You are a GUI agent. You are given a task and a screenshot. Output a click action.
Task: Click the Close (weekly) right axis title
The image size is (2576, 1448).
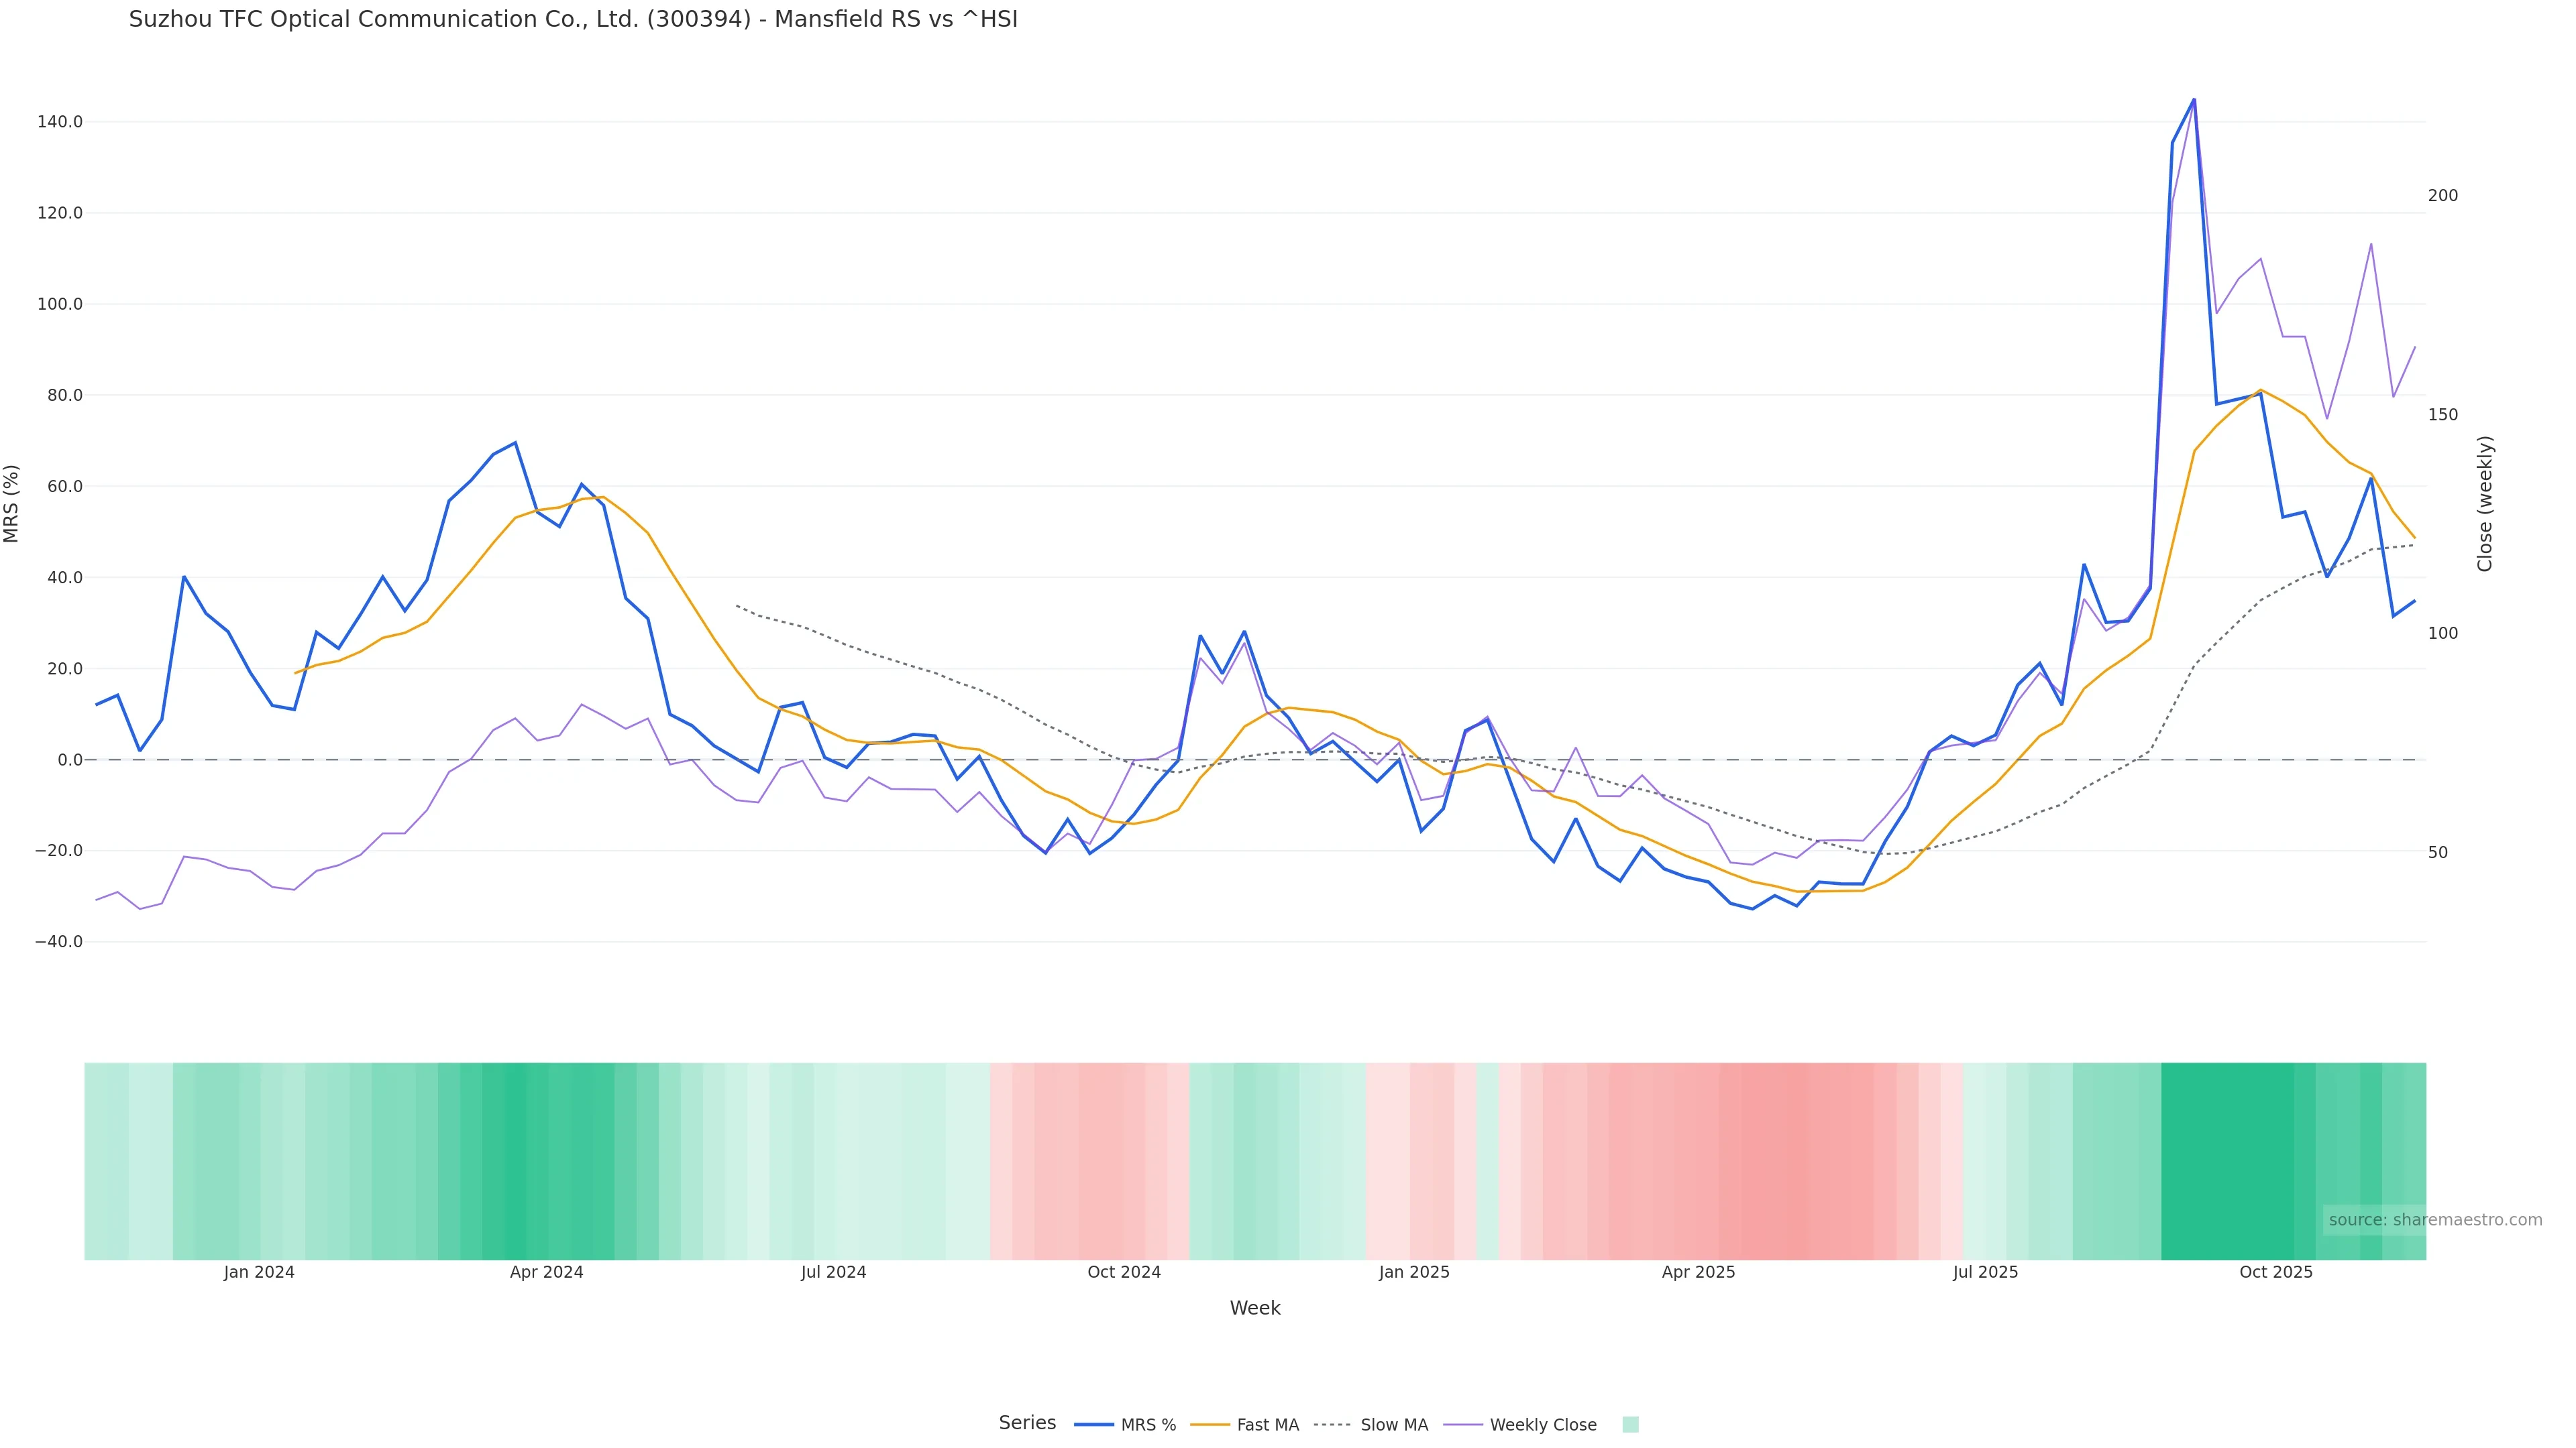click(x=2485, y=503)
